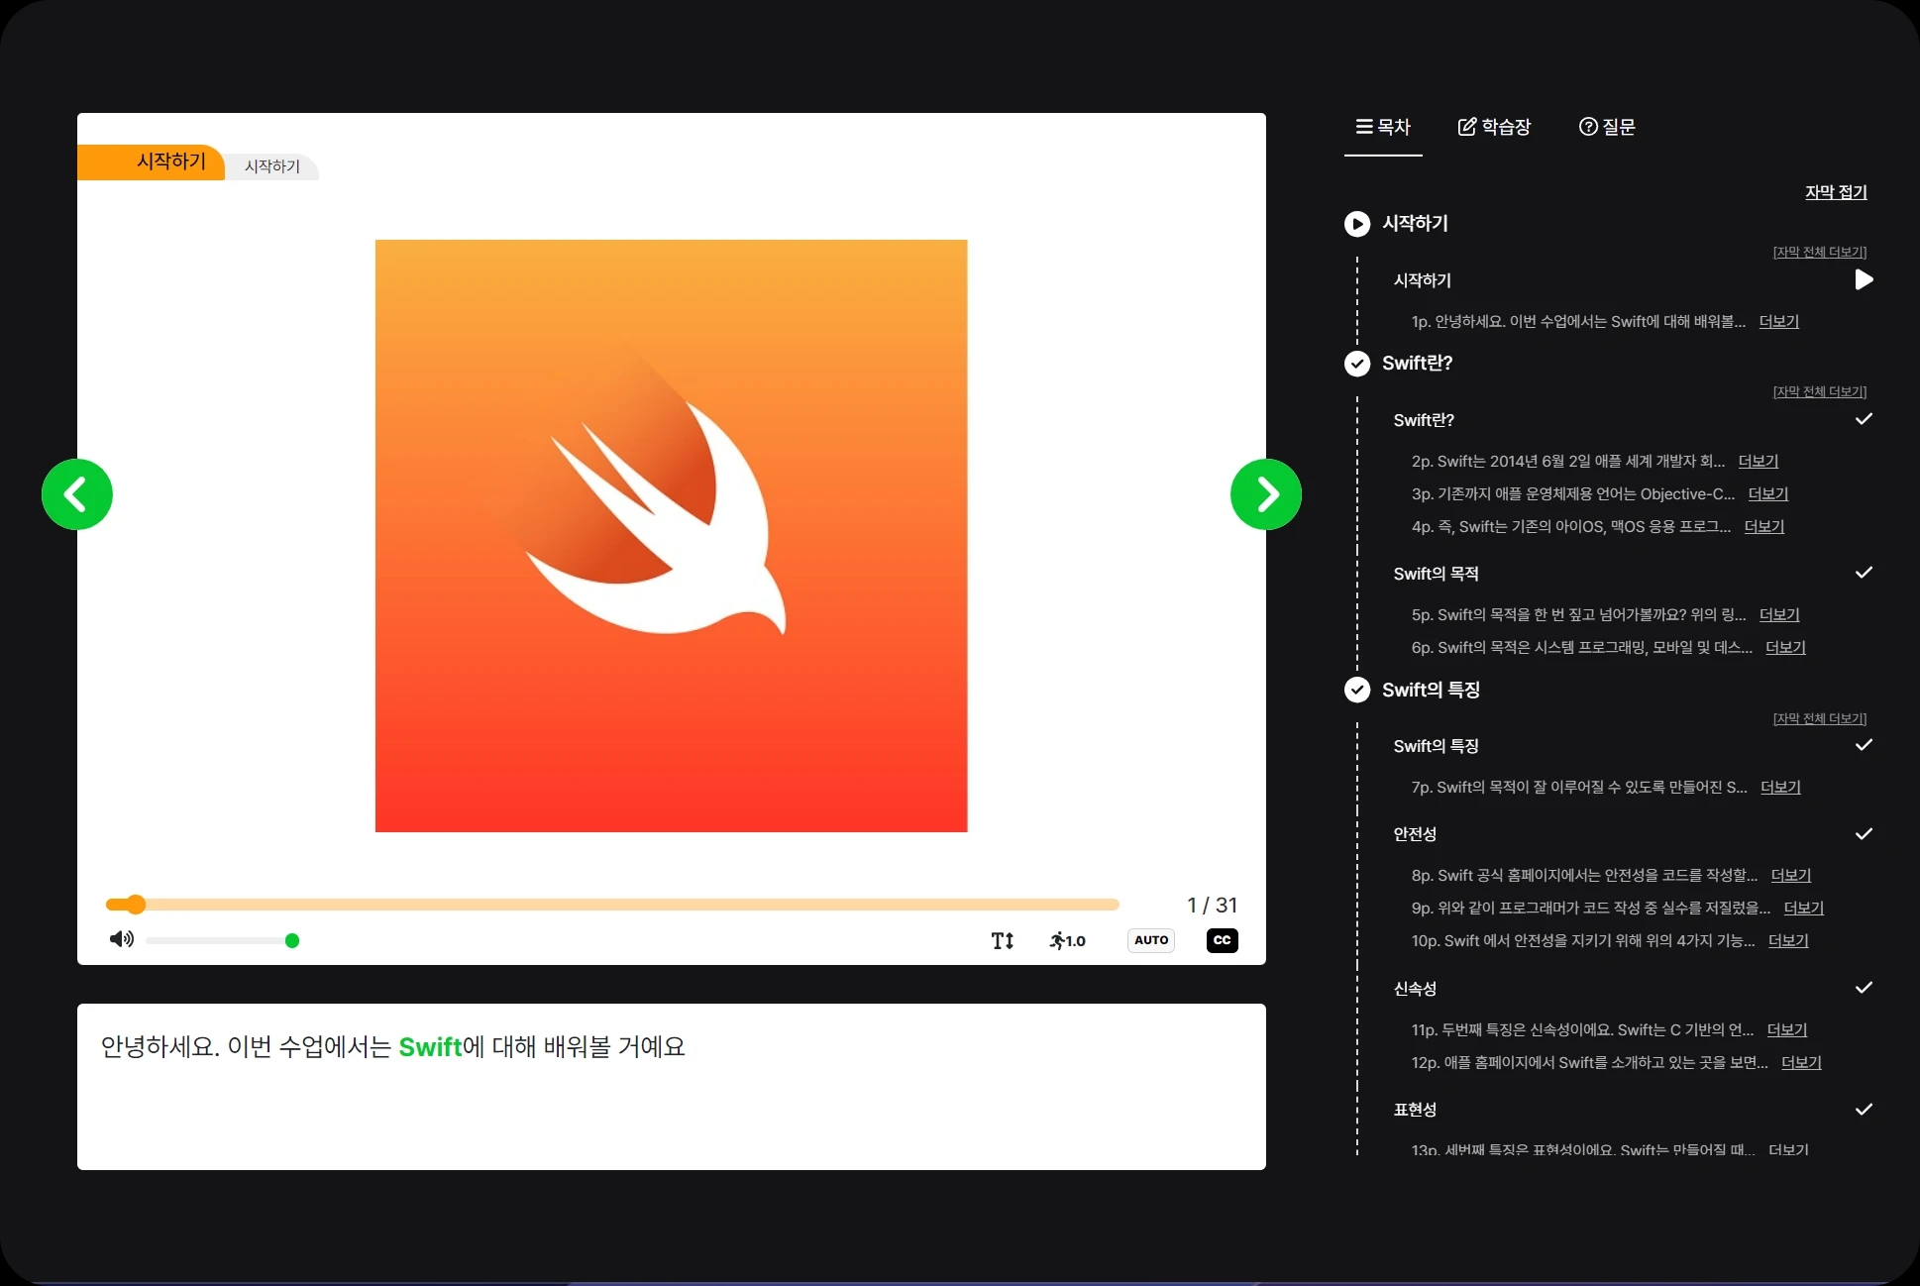Click the 6p. Swift의 목적은 subtitle text

pos(1582,648)
